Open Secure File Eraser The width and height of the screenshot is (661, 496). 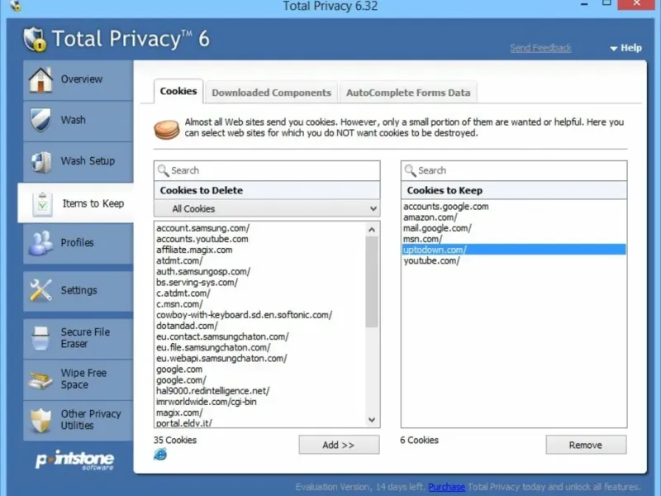pos(78,338)
